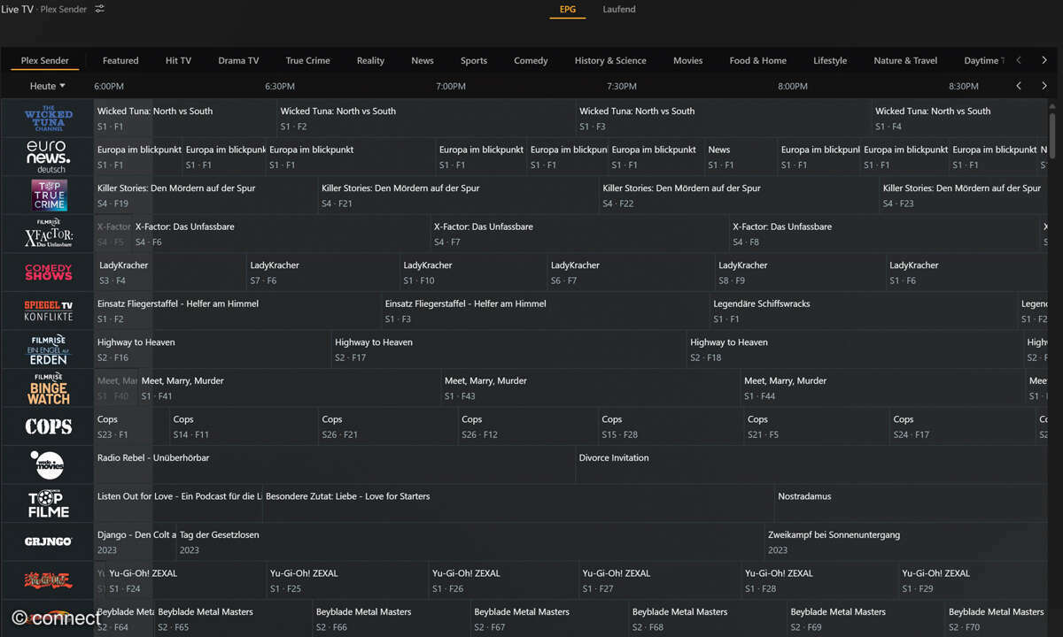The width and height of the screenshot is (1063, 637).
Task: Open the Yu-Gi-Oh channel logo
Action: (48, 580)
